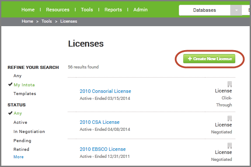The height and width of the screenshot is (167, 251).
Task: Select the Databases search scope box
Action: [x=205, y=10]
